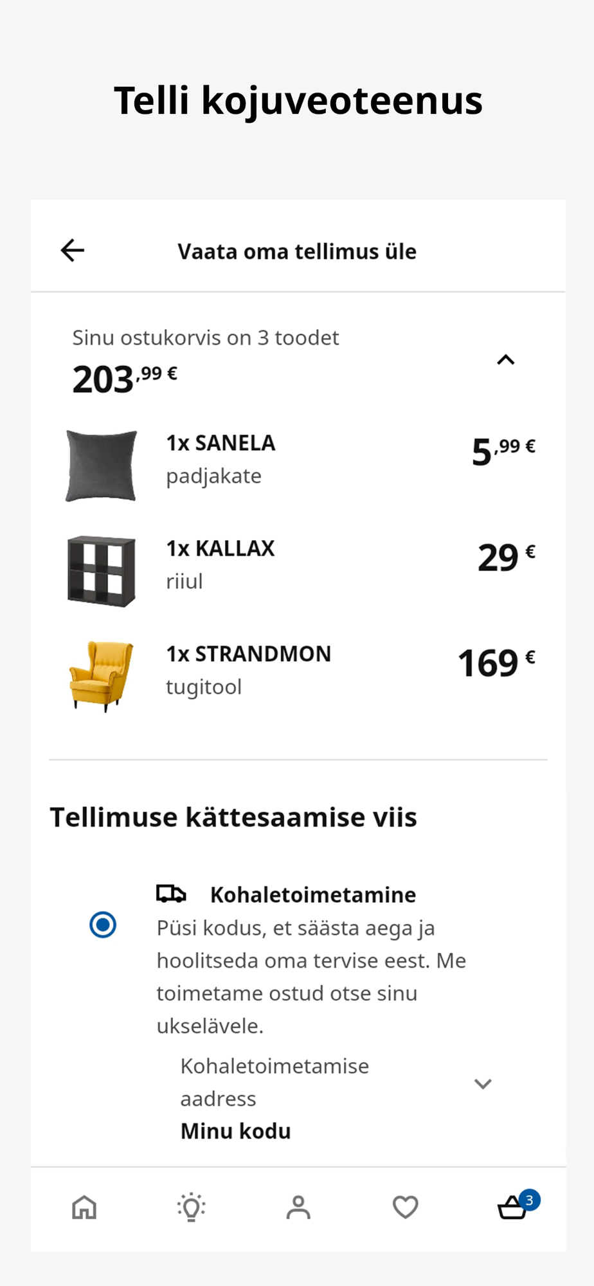Click the KALLAX shelf thumbnail
The height and width of the screenshot is (1286, 594).
pos(102,571)
